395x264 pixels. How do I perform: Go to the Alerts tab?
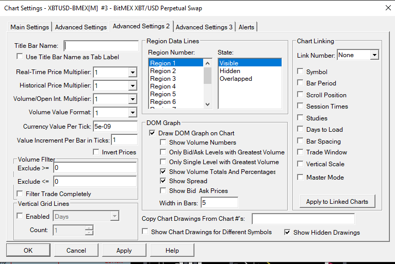click(246, 27)
